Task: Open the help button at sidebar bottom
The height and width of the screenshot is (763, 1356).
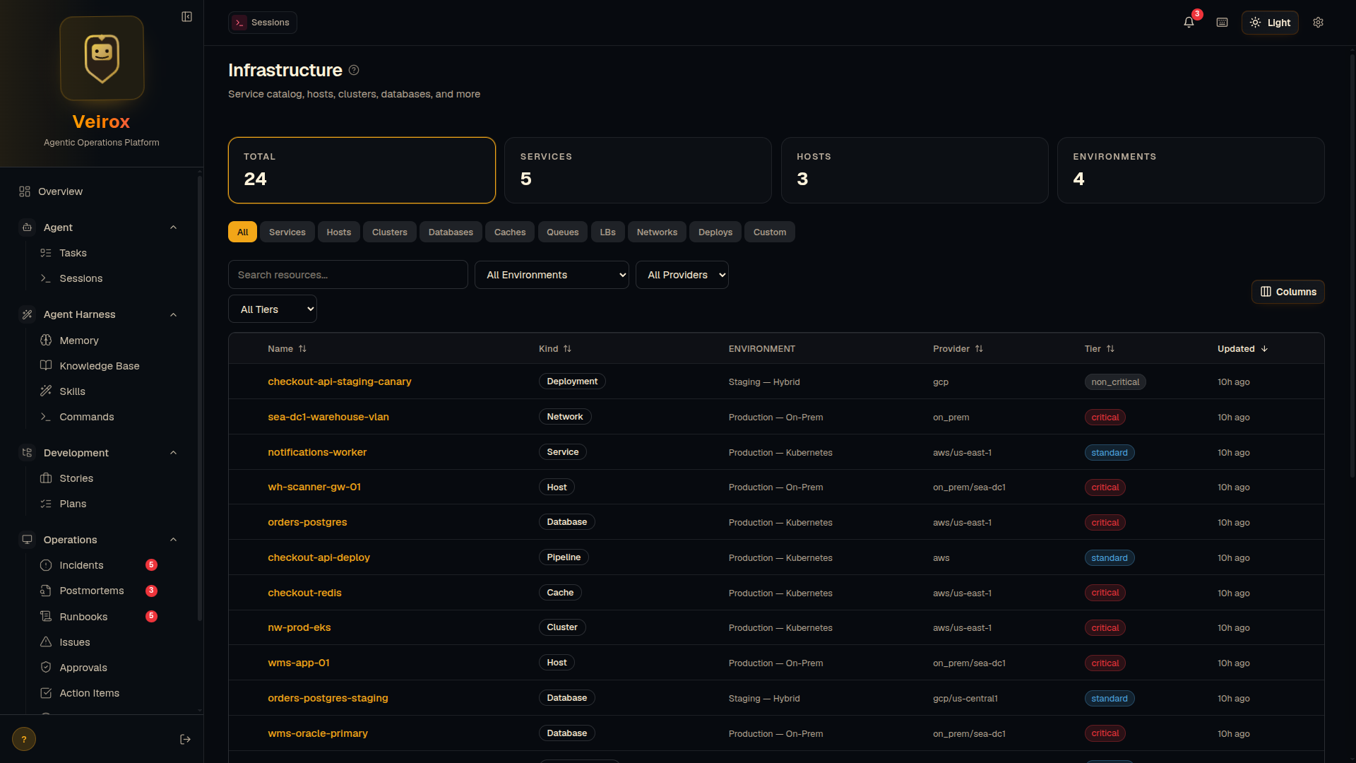Action: pyautogui.click(x=24, y=739)
